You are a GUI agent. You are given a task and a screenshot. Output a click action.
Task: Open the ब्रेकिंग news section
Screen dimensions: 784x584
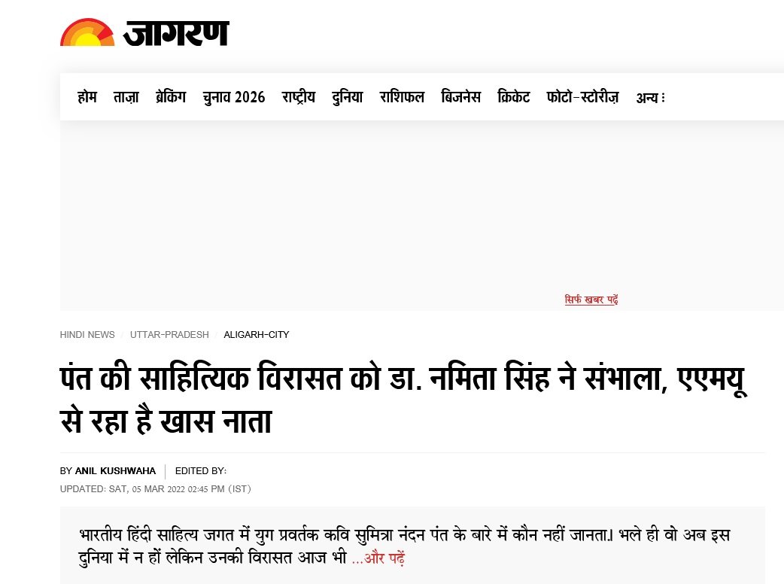(171, 96)
